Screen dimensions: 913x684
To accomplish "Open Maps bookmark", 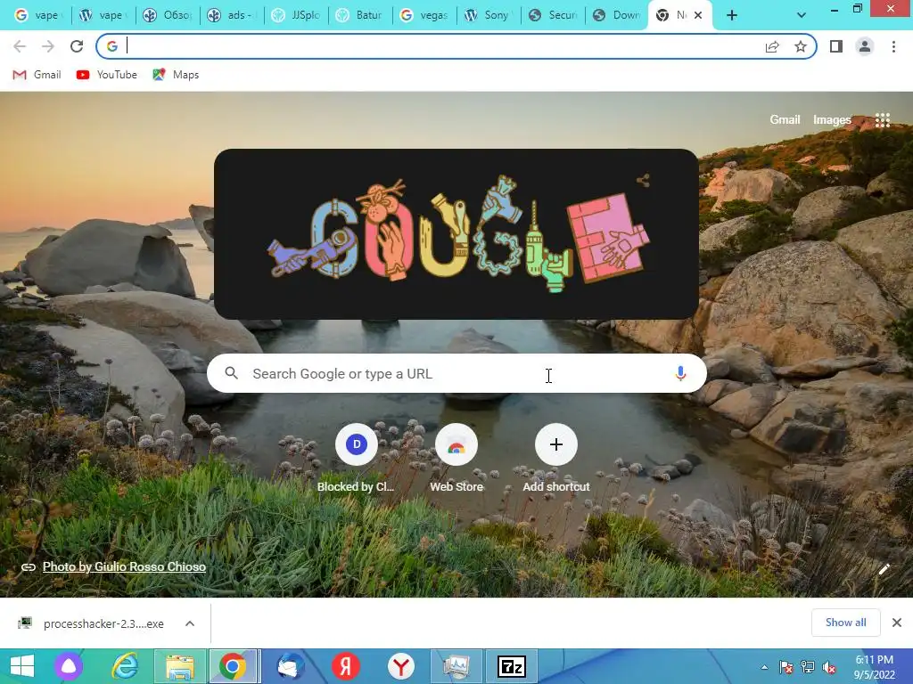I will coord(176,75).
